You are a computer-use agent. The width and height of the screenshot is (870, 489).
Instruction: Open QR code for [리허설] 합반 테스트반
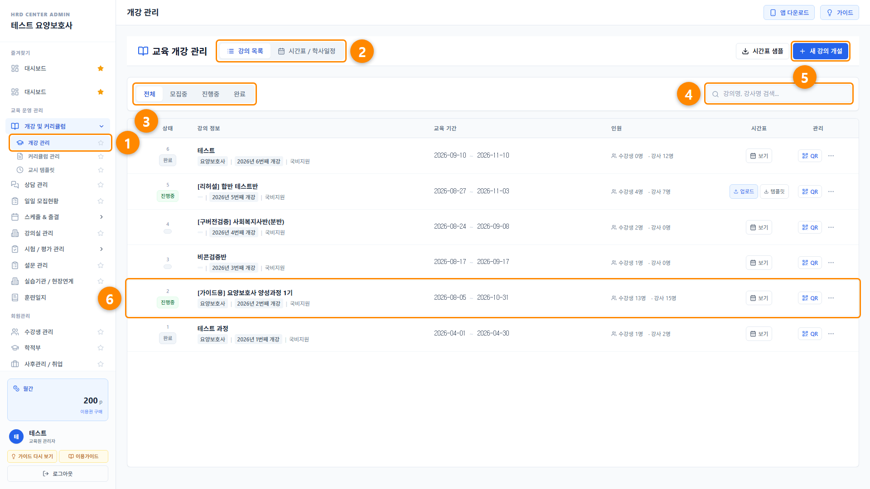810,192
